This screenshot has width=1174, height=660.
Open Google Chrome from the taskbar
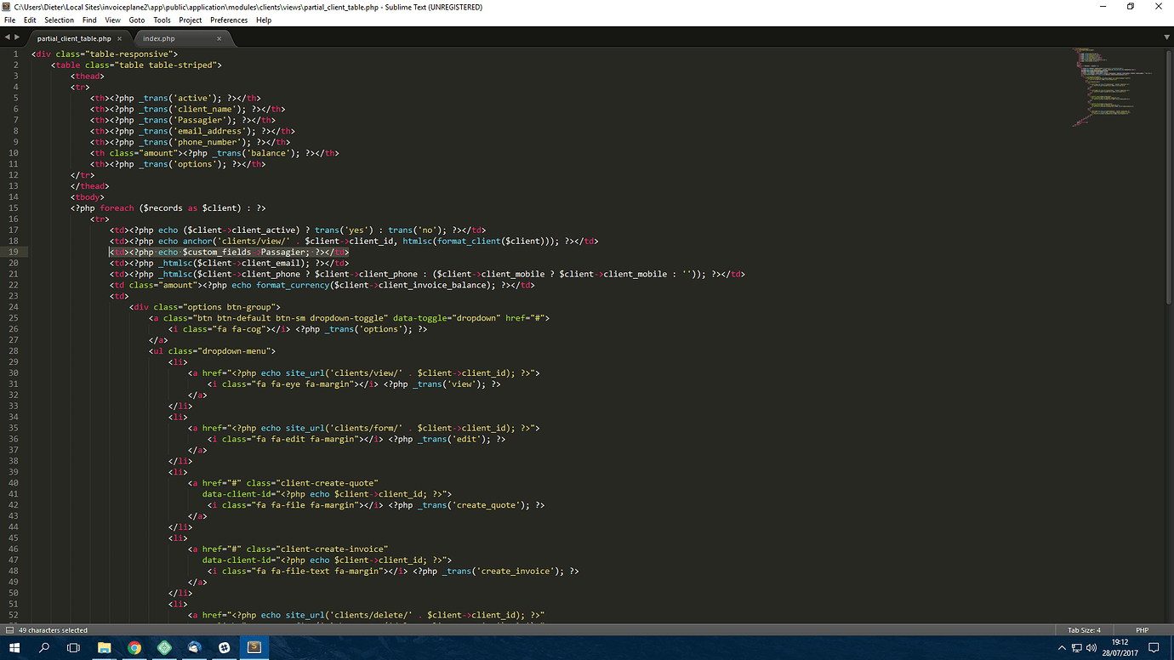134,648
